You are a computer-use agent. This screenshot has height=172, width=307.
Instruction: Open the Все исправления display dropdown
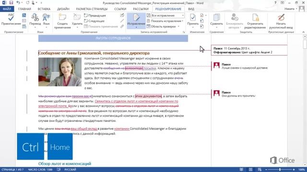(x=167, y=15)
